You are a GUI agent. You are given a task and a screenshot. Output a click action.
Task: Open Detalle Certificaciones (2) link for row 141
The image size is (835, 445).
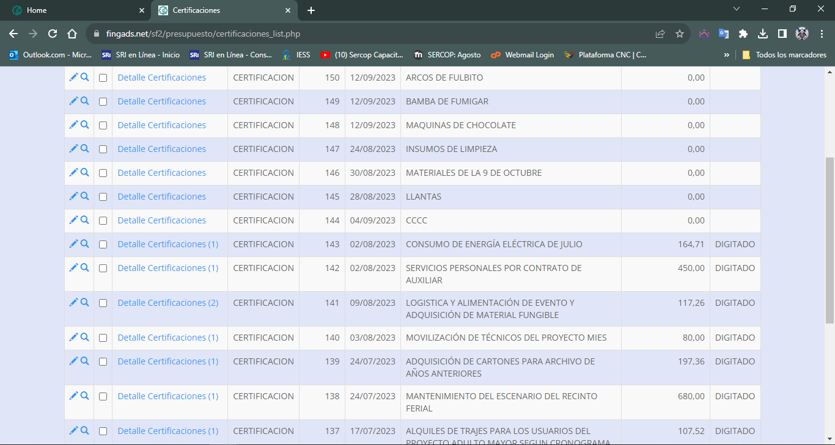click(167, 303)
